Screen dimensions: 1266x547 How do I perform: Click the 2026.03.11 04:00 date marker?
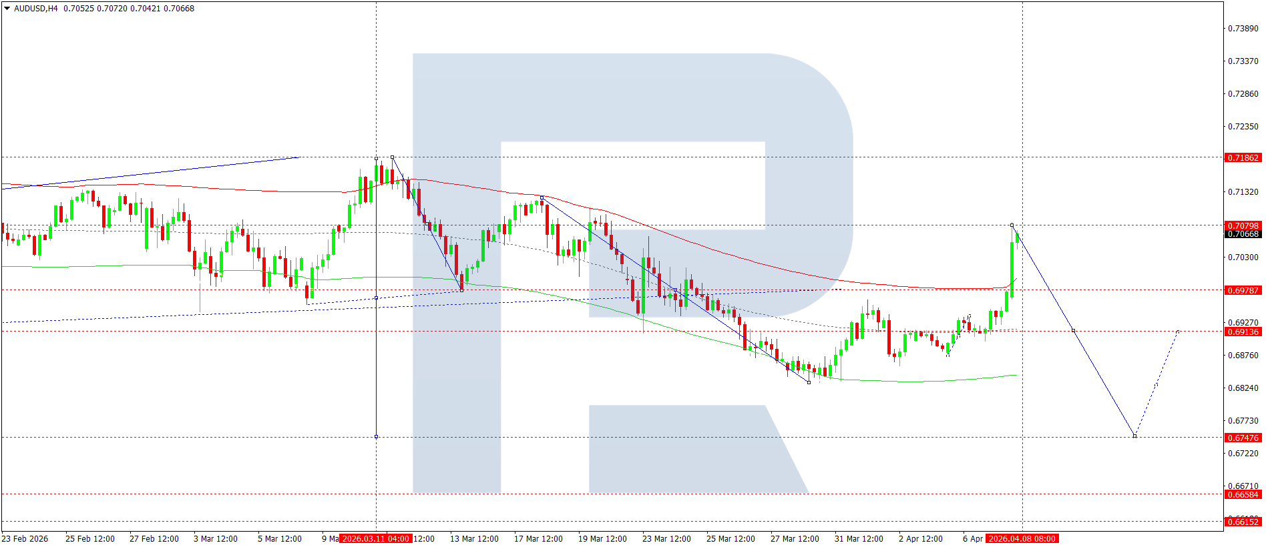tap(375, 539)
